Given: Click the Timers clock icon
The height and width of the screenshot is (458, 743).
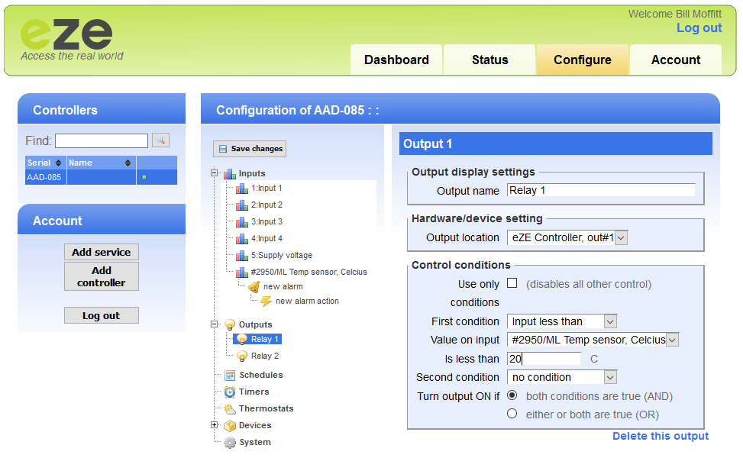Looking at the screenshot, I should (230, 392).
